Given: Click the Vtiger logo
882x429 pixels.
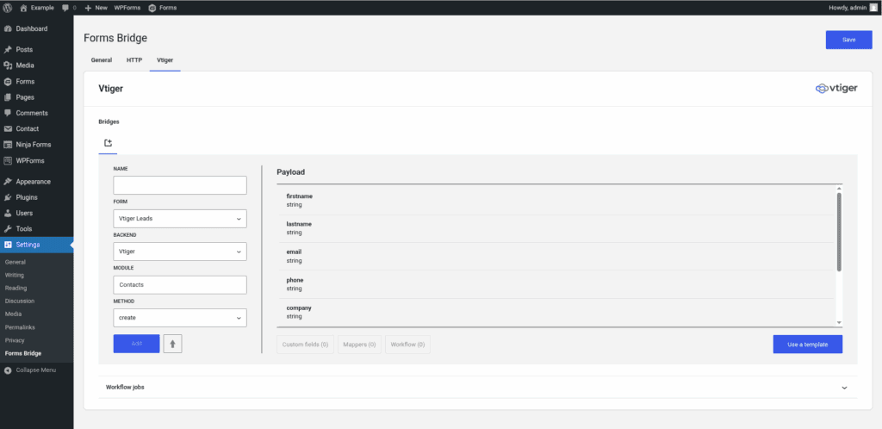Looking at the screenshot, I should coord(835,88).
